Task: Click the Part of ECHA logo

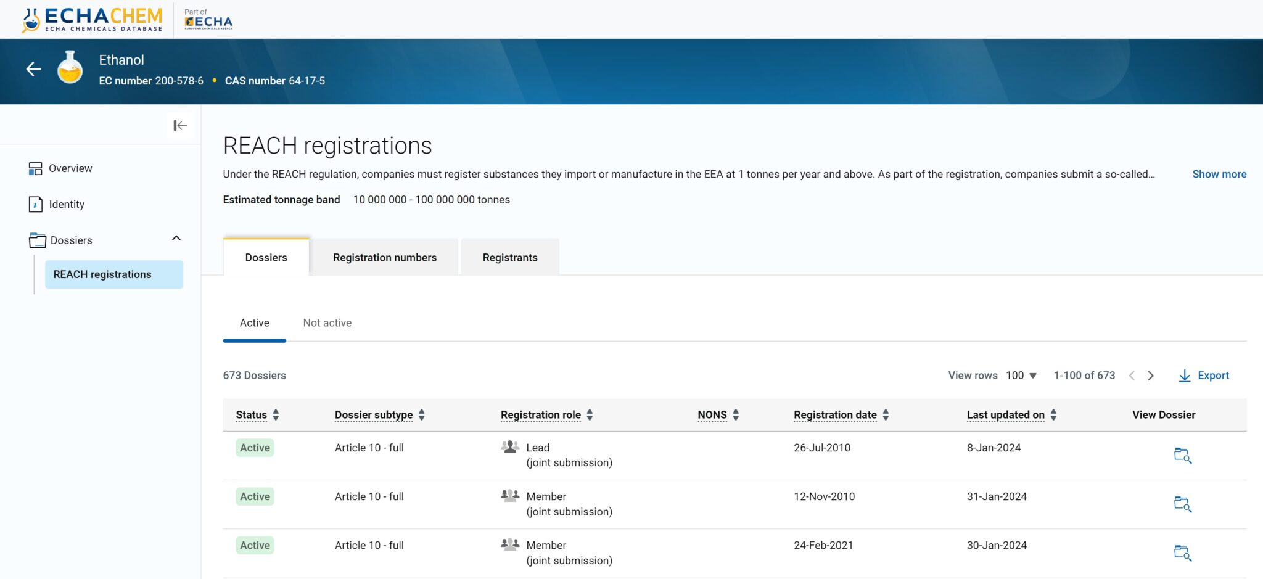Action: 208,20
